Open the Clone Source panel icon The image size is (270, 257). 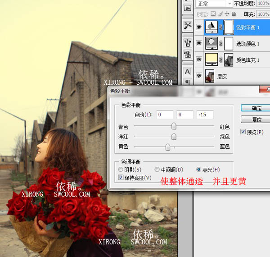188,55
